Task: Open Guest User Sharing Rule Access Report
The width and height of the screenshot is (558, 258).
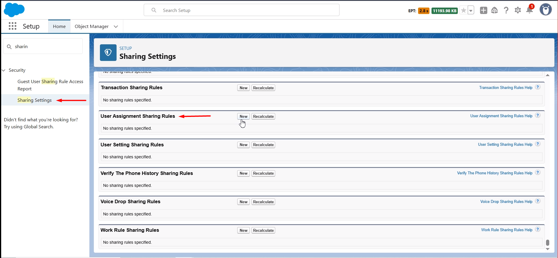Action: coord(50,85)
